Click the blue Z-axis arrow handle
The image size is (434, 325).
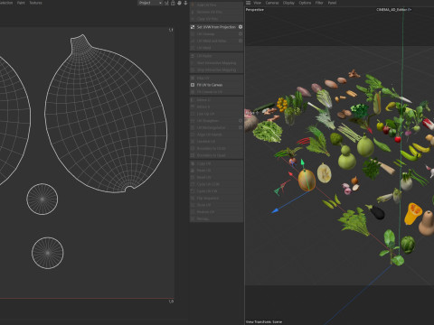tap(275, 210)
